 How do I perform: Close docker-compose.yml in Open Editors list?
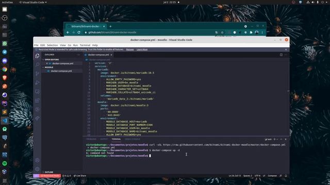47,63
